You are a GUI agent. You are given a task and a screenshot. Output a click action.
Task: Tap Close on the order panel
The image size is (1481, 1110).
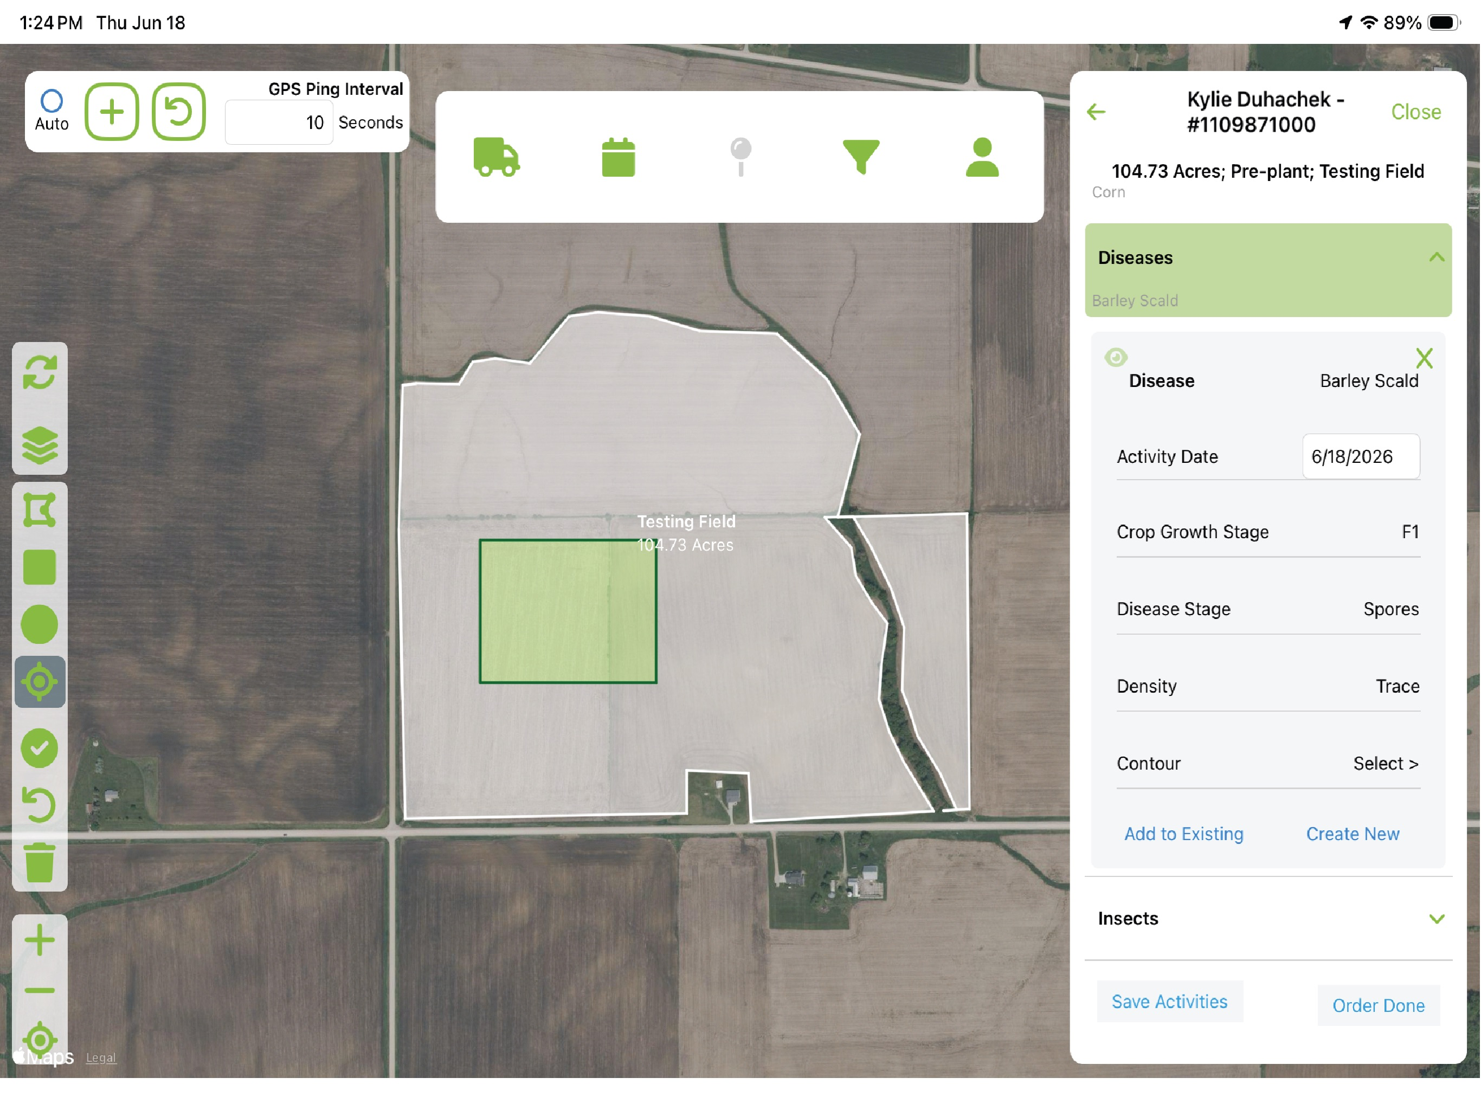(1416, 112)
